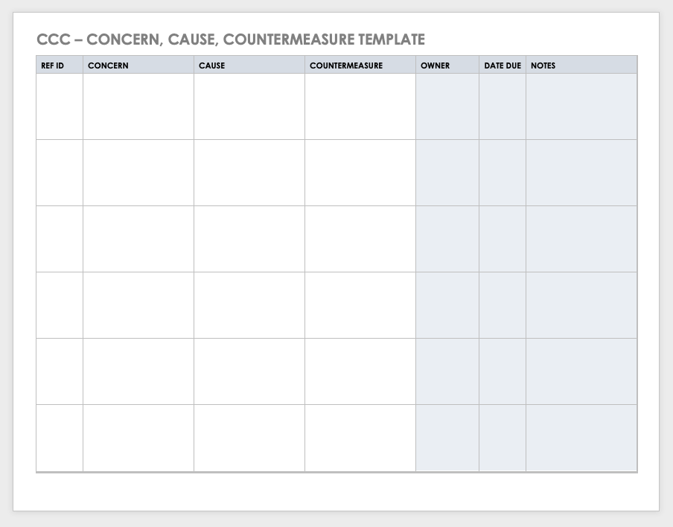Click the third row Cause cell
The height and width of the screenshot is (527, 673).
[249, 239]
